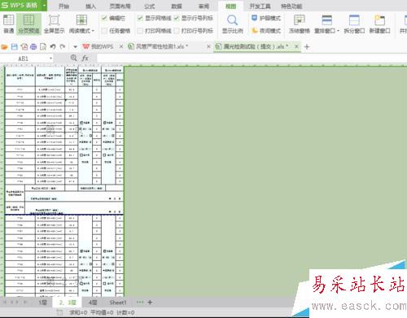Image resolution: width=407 pixels, height=318 pixels.
Task: Select the Sheet1 sheet tab
Action: tap(118, 303)
